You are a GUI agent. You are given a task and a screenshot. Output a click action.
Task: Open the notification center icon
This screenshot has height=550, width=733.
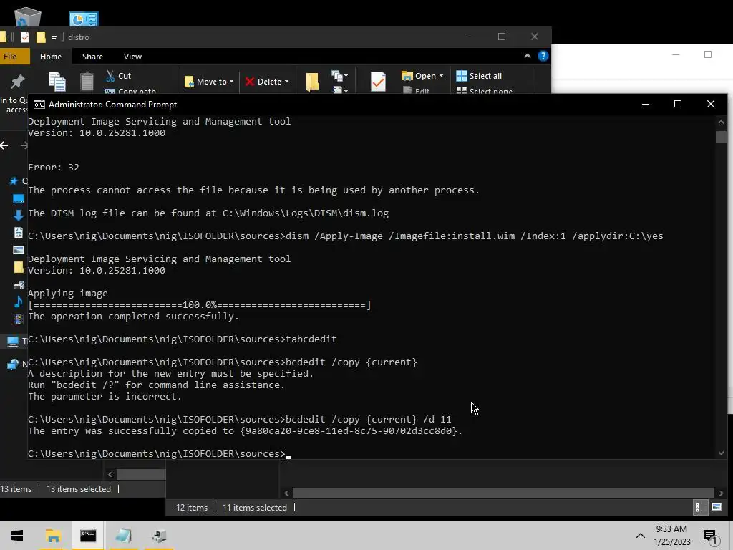click(x=710, y=536)
